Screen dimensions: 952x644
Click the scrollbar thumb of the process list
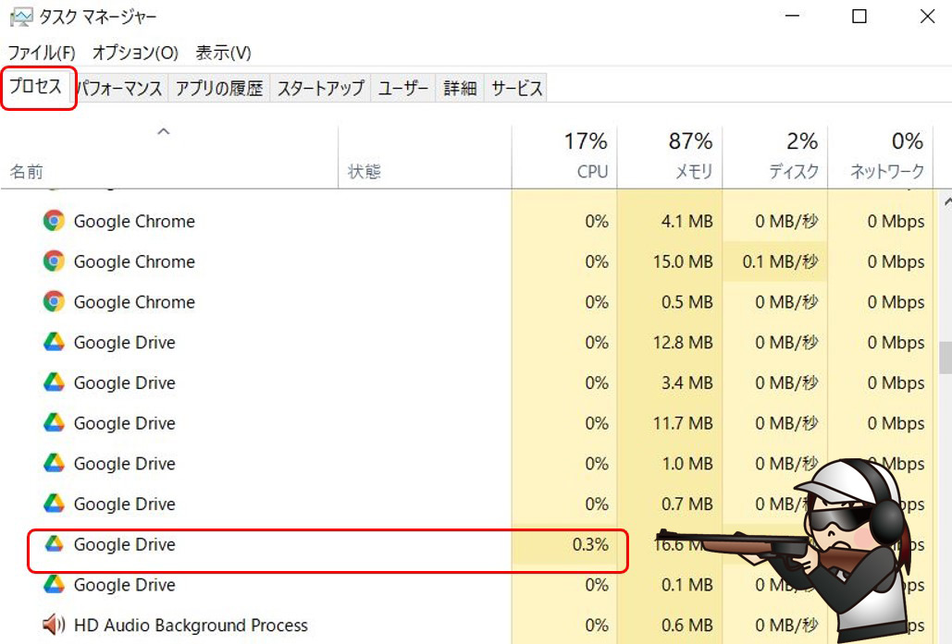pyautogui.click(x=946, y=358)
